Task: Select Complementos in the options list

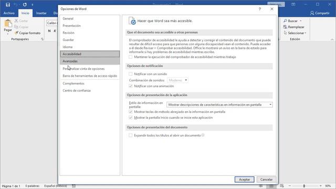Action: 90,83
